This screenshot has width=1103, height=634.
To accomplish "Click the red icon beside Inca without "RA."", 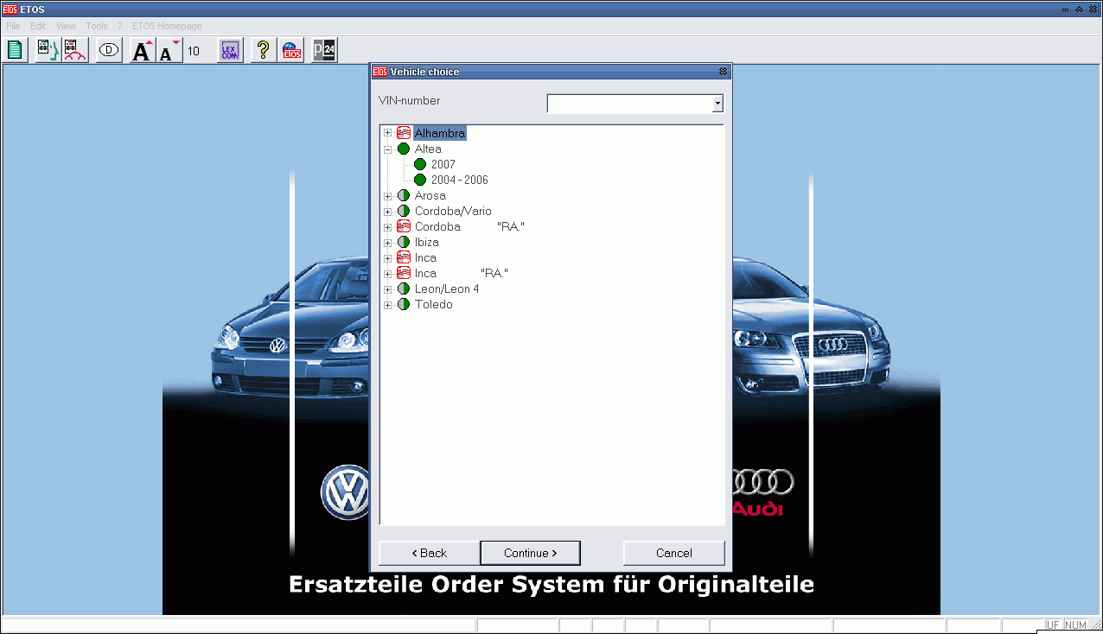I will click(404, 257).
